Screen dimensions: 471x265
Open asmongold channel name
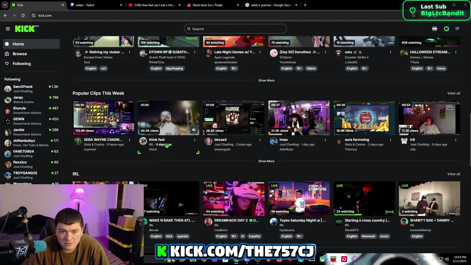point(222,149)
